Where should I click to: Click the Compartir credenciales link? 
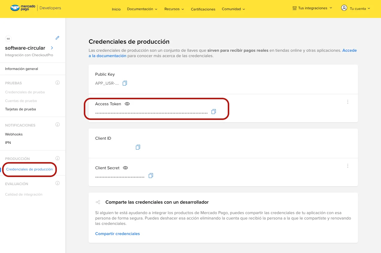pos(117,234)
